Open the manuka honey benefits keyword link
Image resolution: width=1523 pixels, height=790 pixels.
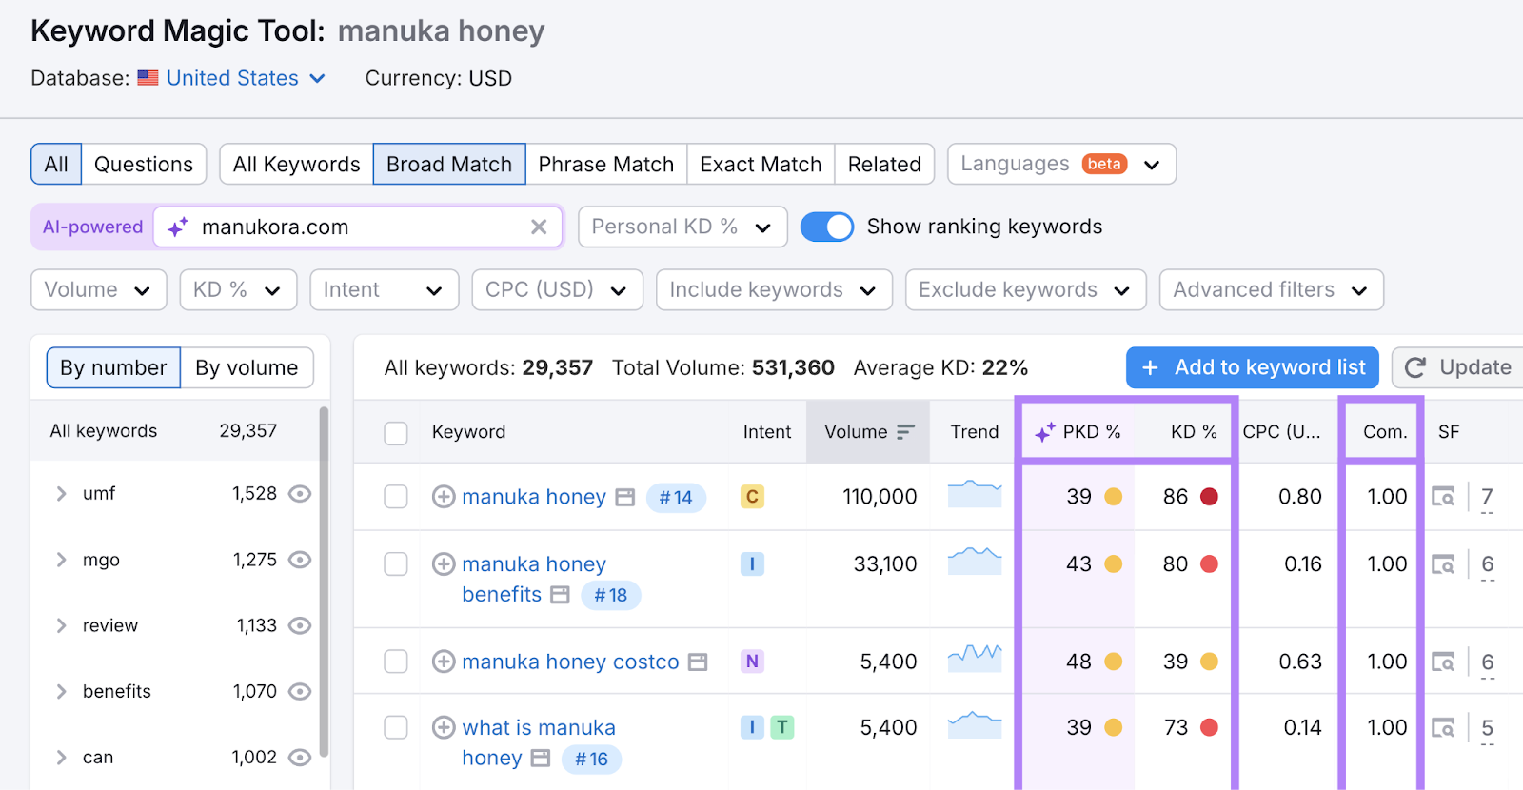pyautogui.click(x=534, y=579)
